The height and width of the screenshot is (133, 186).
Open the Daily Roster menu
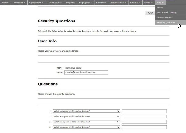pos(55,2)
